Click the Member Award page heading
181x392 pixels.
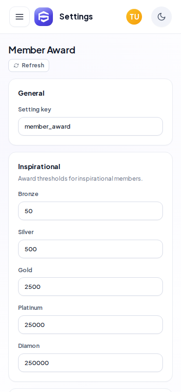(x=42, y=50)
